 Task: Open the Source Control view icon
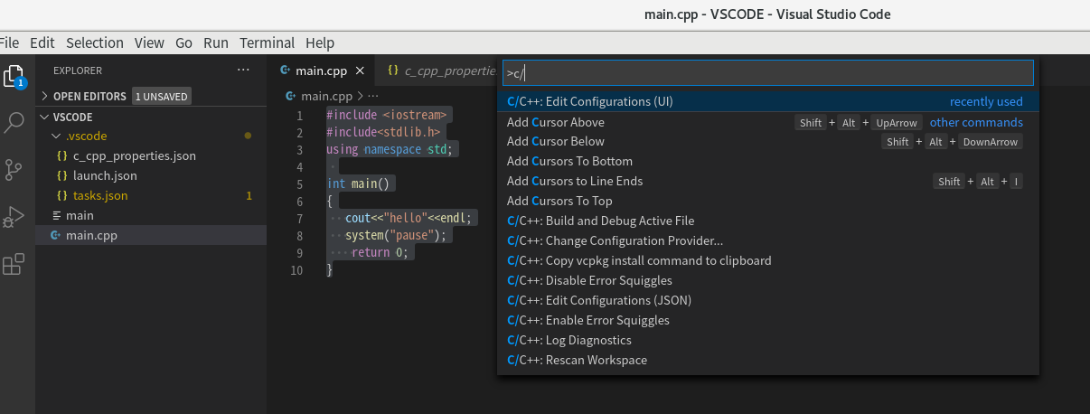point(14,170)
